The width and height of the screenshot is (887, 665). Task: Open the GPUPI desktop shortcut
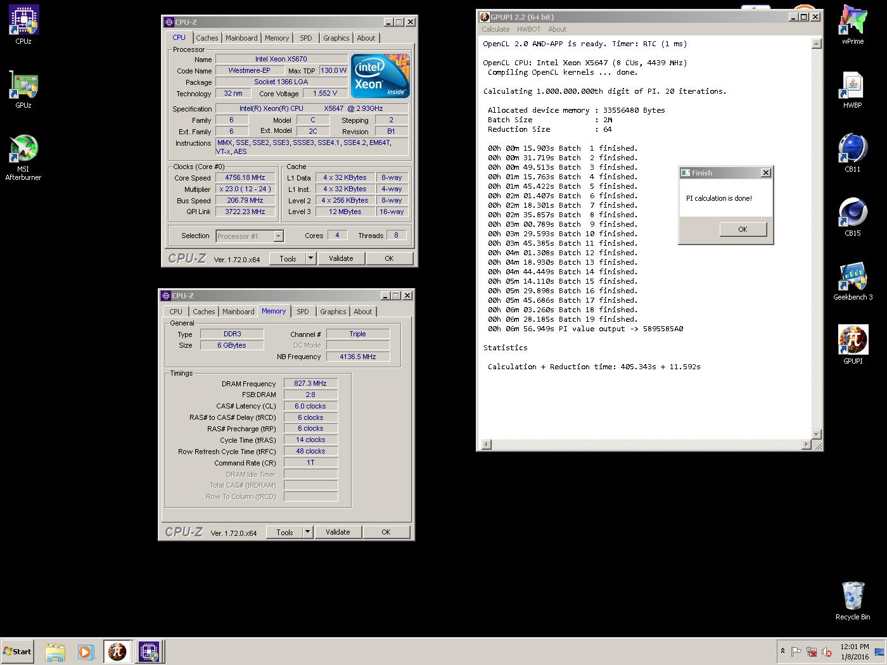pyautogui.click(x=852, y=345)
